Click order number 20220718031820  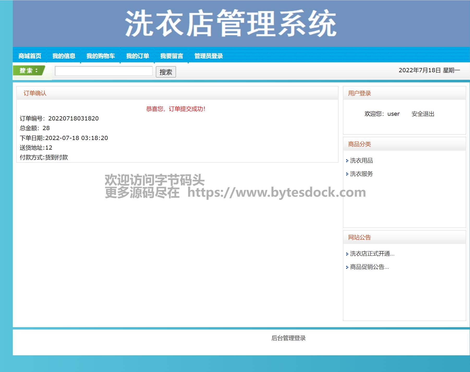coord(73,119)
